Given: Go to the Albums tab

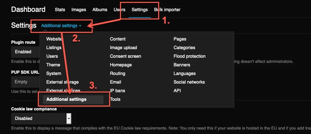Looking at the screenshot, I should coord(100,10).
